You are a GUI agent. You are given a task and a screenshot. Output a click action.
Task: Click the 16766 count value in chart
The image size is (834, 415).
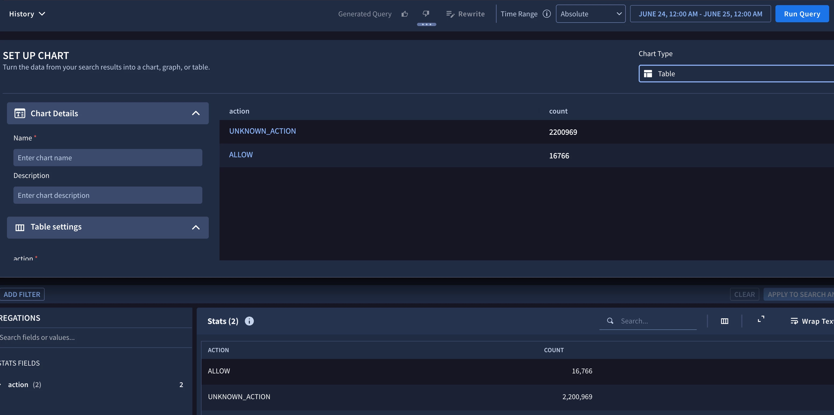(x=559, y=156)
